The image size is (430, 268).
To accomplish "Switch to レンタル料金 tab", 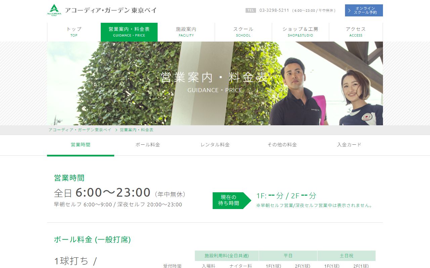I will pos(215,145).
